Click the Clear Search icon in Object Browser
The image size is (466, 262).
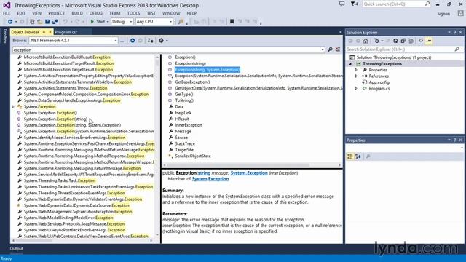338,49
